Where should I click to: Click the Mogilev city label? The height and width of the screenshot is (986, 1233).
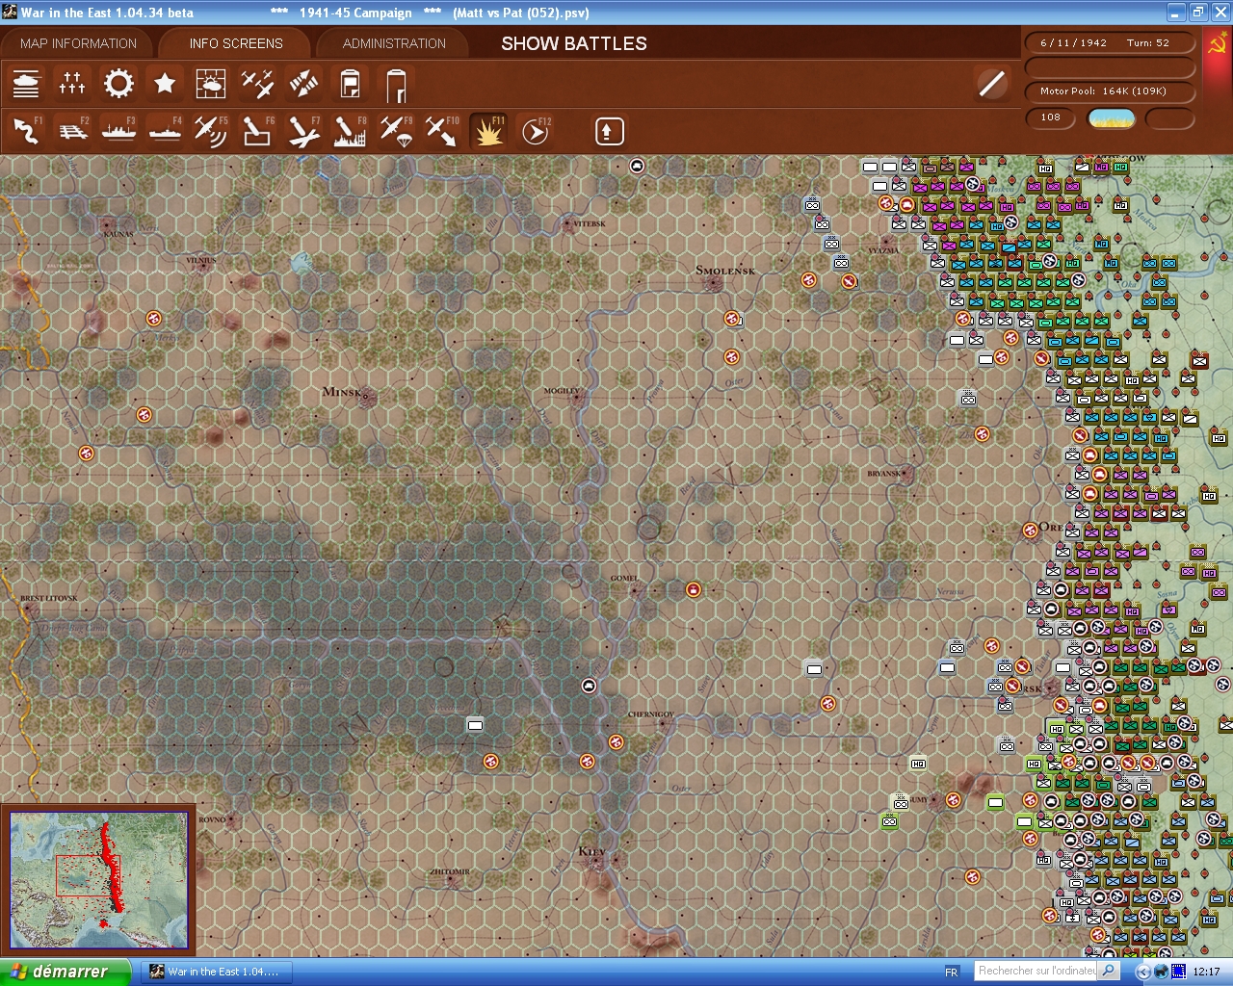563,391
